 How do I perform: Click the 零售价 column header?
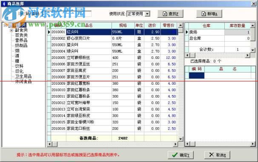[x=169, y=25]
